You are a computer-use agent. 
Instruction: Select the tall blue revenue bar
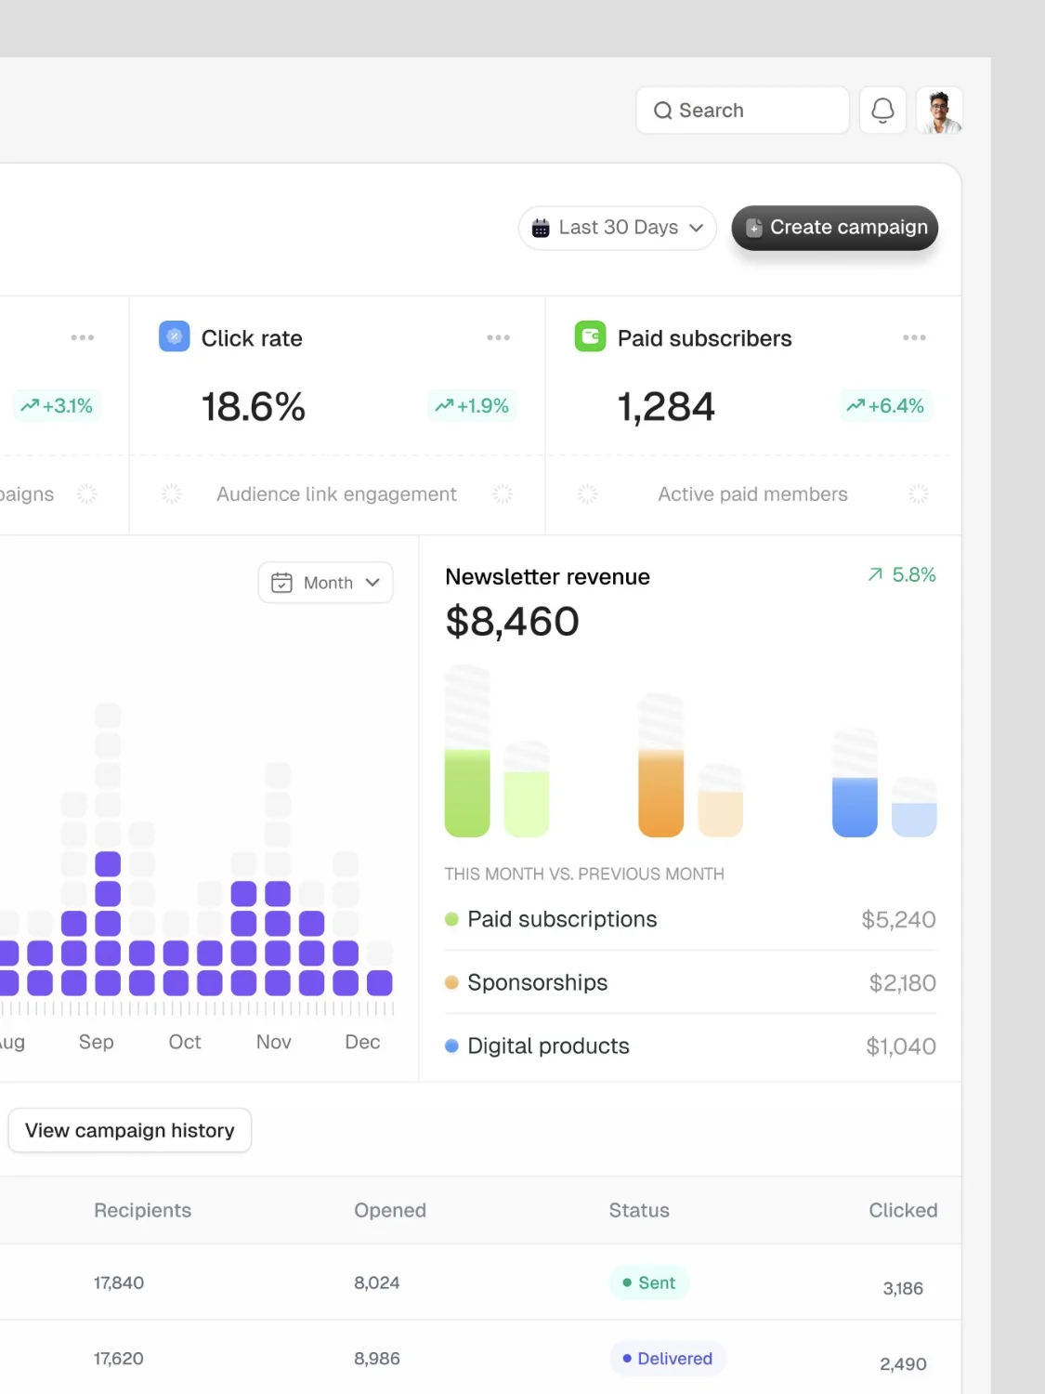click(x=856, y=783)
